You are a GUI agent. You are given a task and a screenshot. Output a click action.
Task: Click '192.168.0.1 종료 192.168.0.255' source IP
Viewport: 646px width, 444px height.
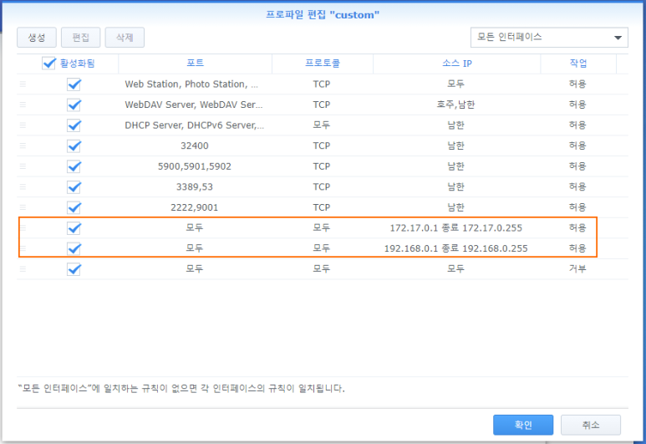[x=455, y=248]
